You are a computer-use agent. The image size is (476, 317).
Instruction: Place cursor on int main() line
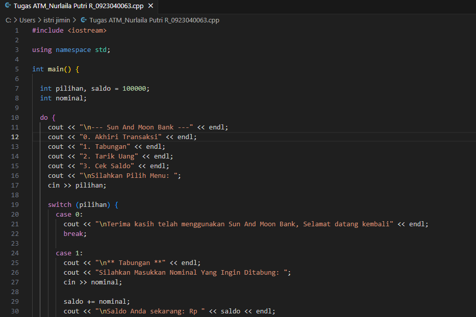coord(55,69)
